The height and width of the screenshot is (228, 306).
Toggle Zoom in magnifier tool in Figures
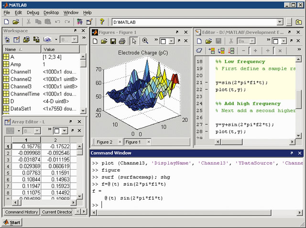[145, 41]
